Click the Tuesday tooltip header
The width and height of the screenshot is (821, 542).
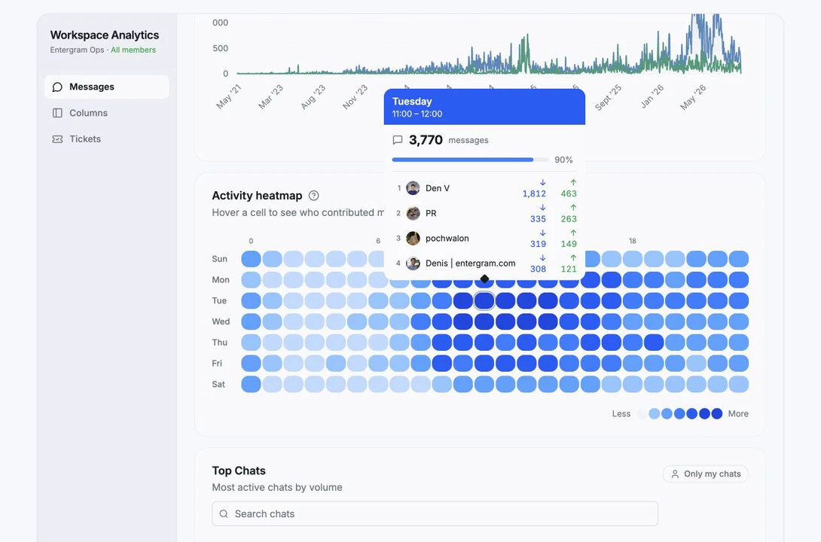(484, 107)
